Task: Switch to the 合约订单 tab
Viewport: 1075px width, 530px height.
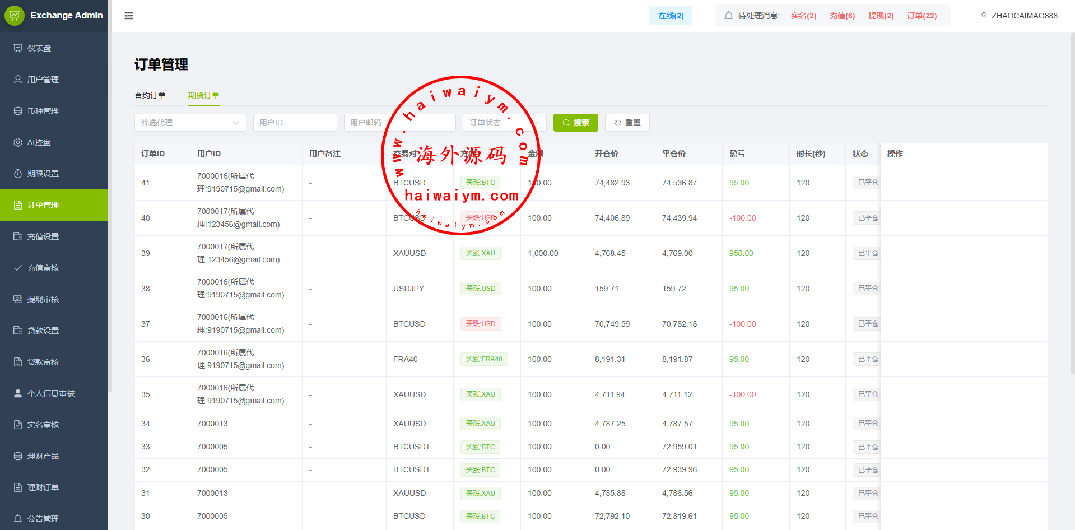Action: pos(150,95)
